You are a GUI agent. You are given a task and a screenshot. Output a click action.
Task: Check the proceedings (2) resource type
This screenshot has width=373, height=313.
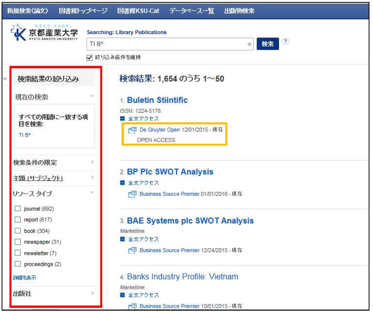(18, 264)
